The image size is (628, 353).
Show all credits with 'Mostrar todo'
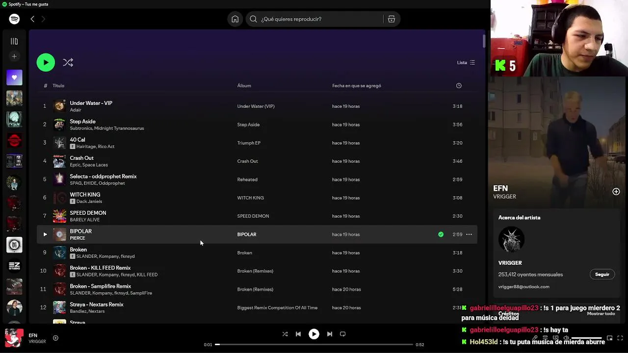point(601,314)
